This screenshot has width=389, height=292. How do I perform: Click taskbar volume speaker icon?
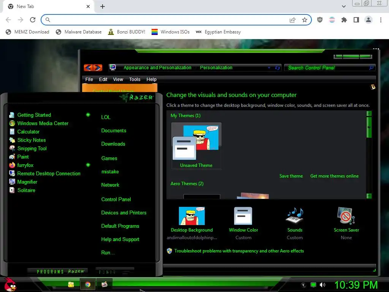323,285
